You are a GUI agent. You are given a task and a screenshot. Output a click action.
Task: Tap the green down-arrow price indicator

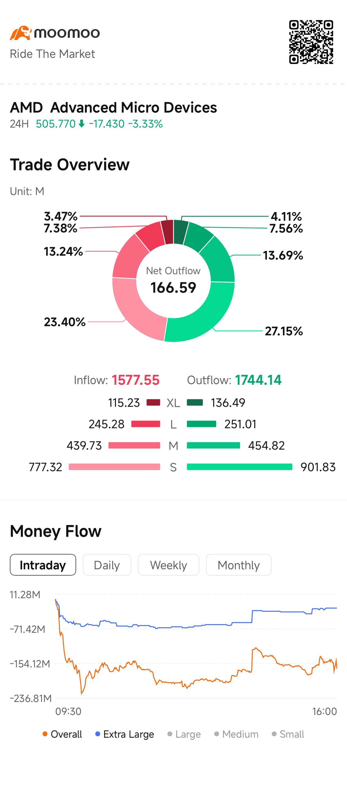pyautogui.click(x=81, y=124)
